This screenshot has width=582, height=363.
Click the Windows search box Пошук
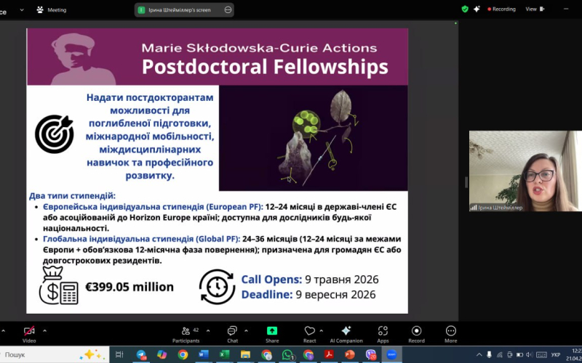point(55,355)
